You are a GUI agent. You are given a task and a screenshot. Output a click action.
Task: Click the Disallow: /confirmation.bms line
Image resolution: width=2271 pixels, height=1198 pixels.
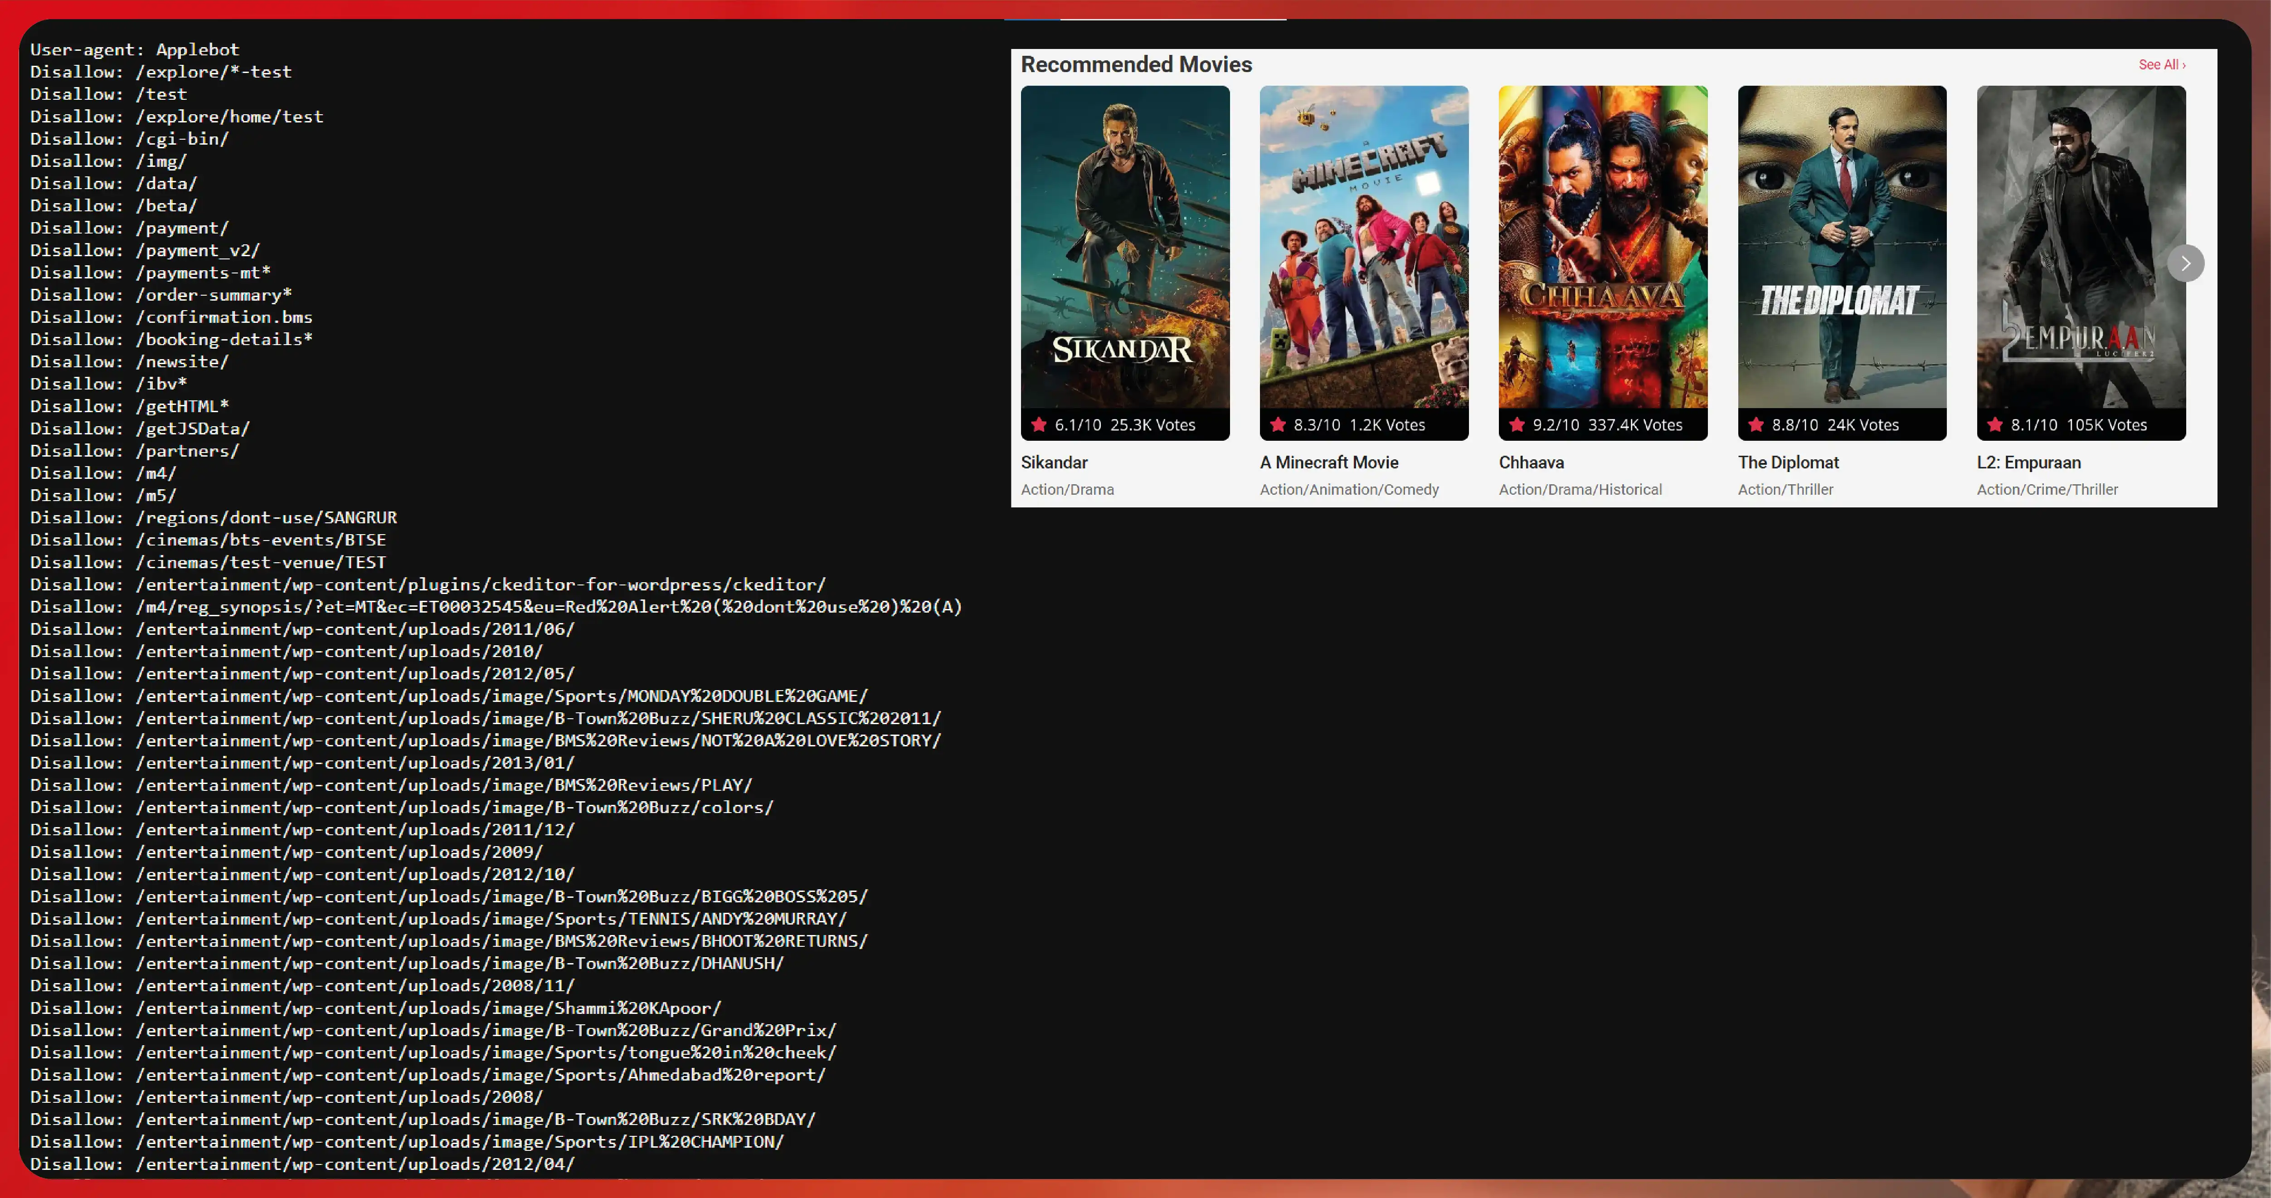[171, 317]
